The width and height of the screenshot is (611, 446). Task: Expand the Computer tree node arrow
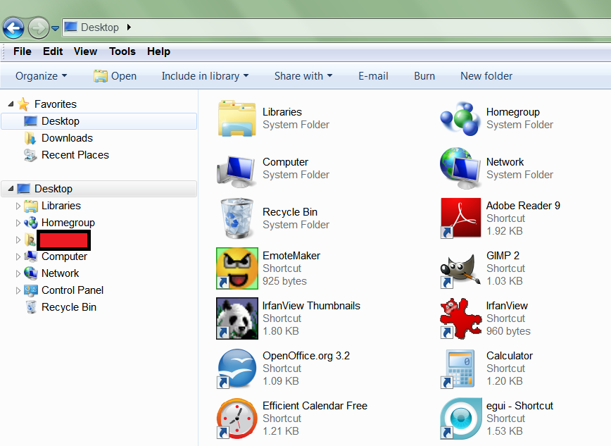point(18,256)
